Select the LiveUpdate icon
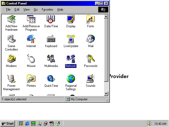 coord(71,39)
